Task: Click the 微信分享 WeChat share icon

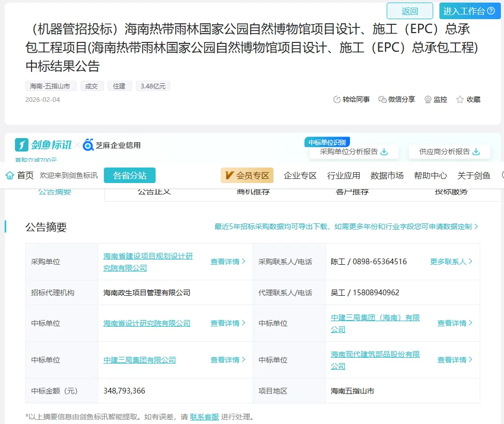Action: click(383, 99)
